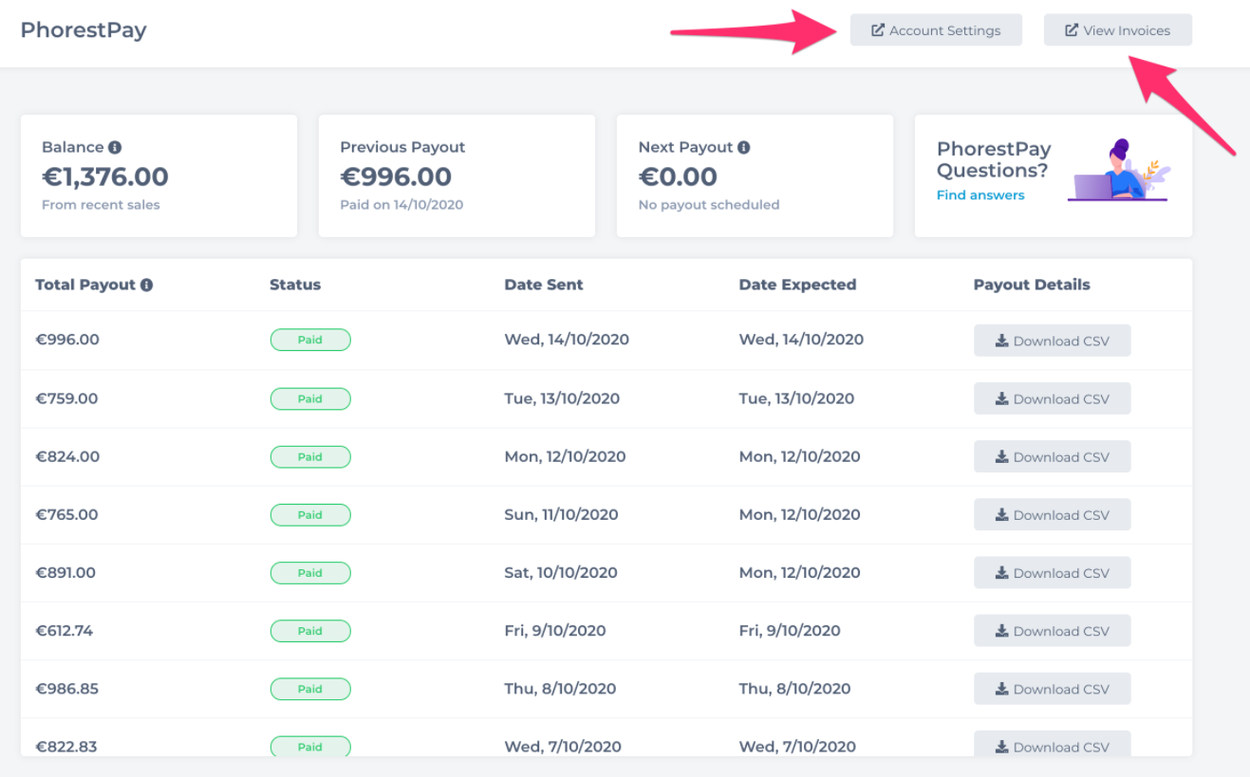The image size is (1250, 777).
Task: Follow the Find answers link
Action: tap(980, 195)
